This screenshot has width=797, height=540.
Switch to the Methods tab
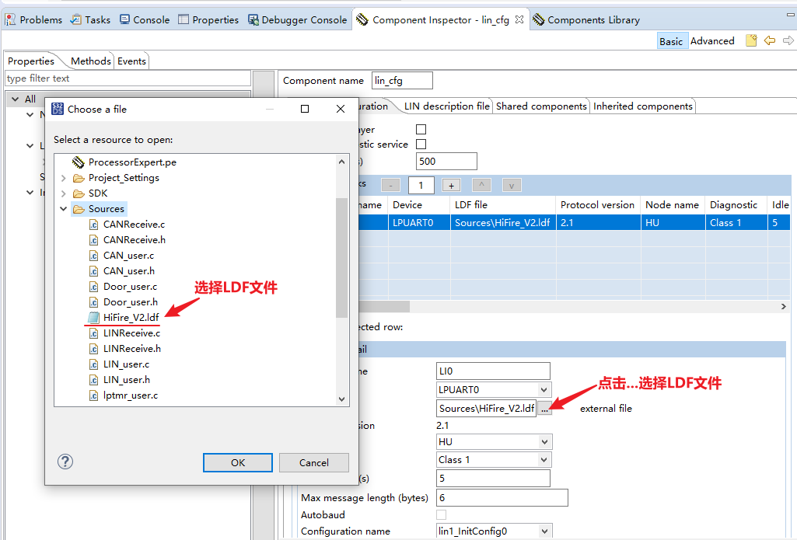[90, 61]
